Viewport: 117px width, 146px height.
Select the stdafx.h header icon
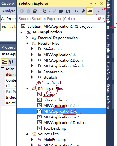(x=39, y=77)
